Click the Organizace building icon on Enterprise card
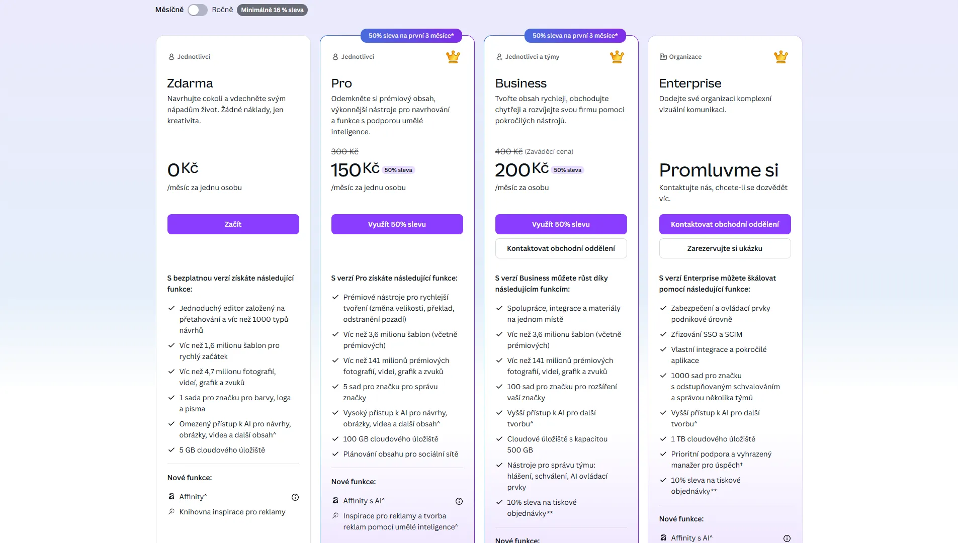 pyautogui.click(x=663, y=57)
